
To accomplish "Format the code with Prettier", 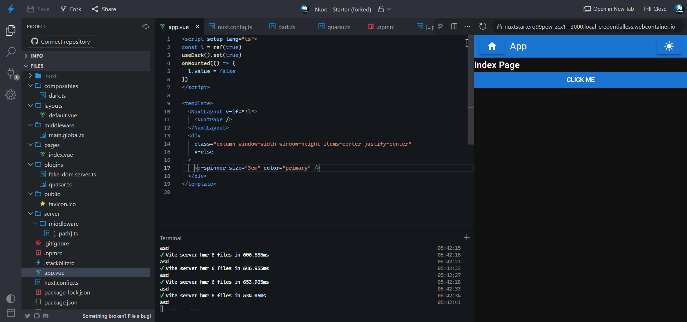I will pyautogui.click(x=440, y=26).
